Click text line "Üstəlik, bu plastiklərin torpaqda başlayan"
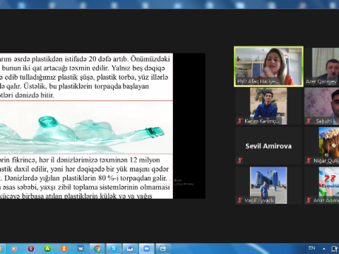Viewport: 339px width, 254px height. pyautogui.click(x=86, y=86)
